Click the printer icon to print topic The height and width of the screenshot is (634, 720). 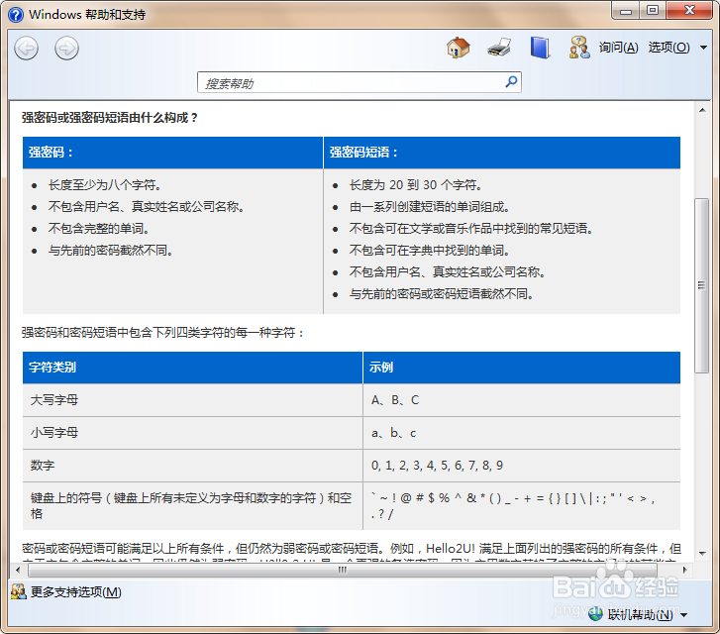click(x=499, y=48)
